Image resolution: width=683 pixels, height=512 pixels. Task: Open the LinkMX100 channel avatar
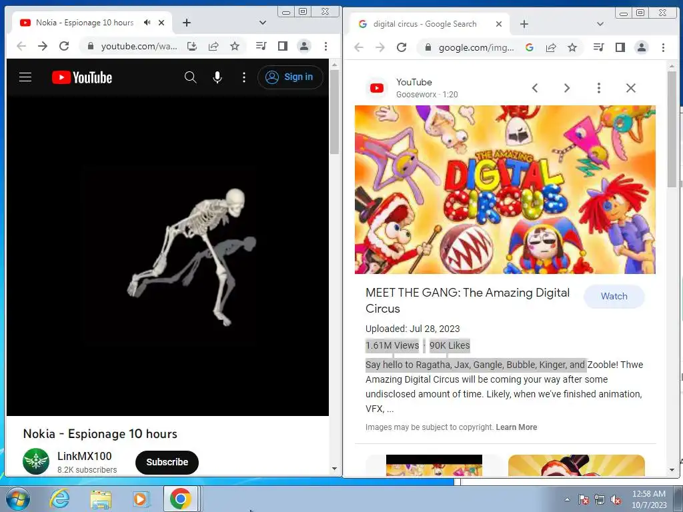pos(36,461)
